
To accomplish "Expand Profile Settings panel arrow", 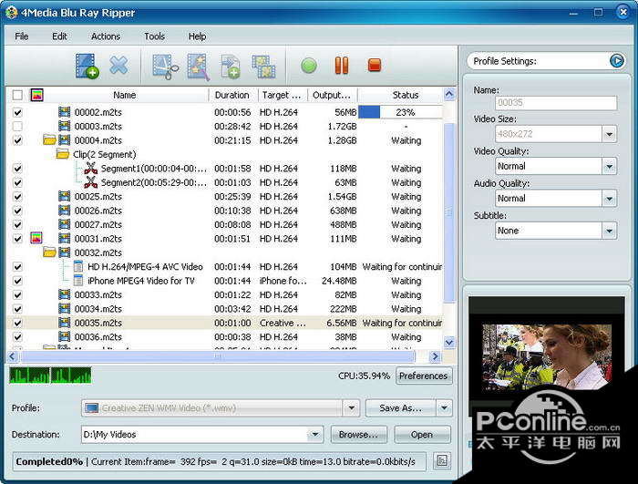I will pyautogui.click(x=617, y=61).
